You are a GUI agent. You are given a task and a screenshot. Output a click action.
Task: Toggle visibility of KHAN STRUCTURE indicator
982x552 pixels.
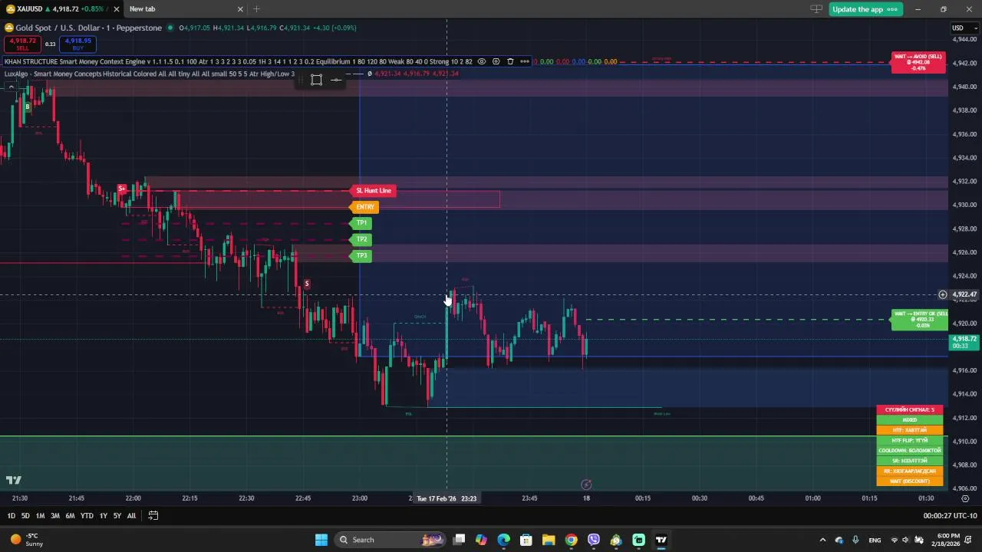pos(481,61)
